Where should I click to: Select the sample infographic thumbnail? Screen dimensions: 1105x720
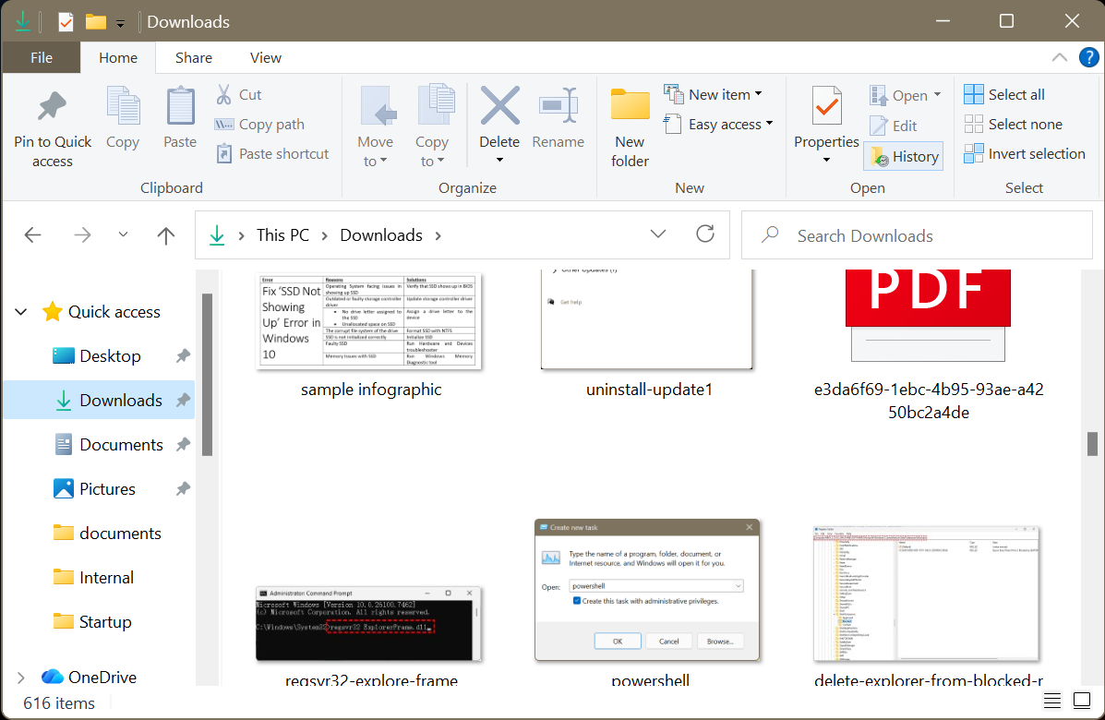368,321
